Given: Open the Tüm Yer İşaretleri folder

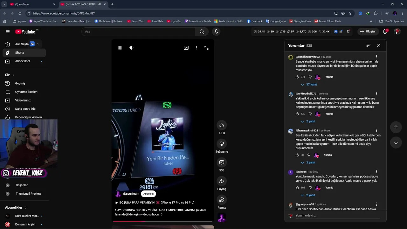Looking at the screenshot, I should click(392, 21).
